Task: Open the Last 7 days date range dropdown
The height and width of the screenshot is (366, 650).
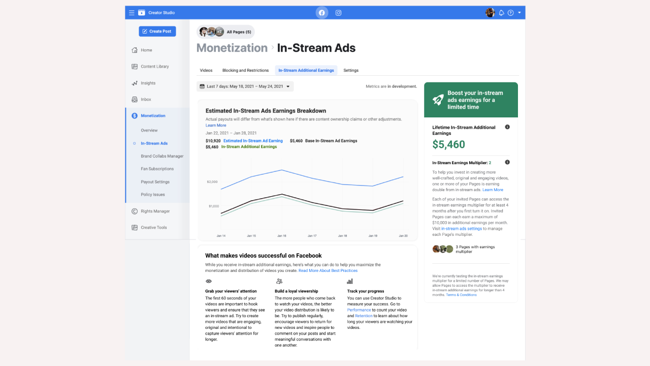Action: (x=245, y=86)
